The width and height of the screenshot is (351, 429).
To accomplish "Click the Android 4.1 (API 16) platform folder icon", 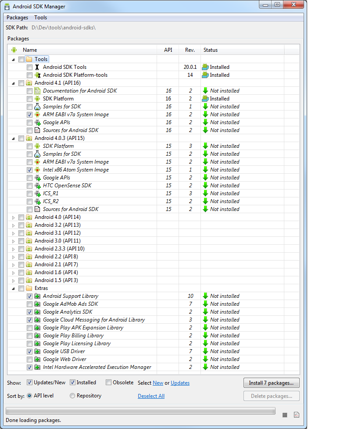I will coord(29,83).
